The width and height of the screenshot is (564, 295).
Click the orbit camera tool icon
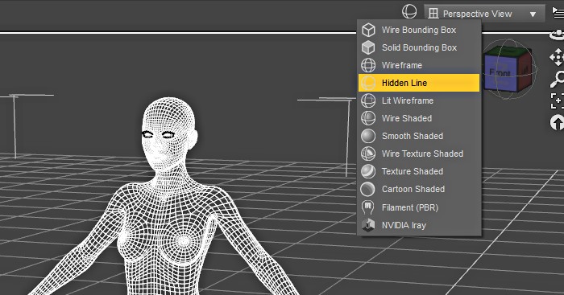[558, 35]
